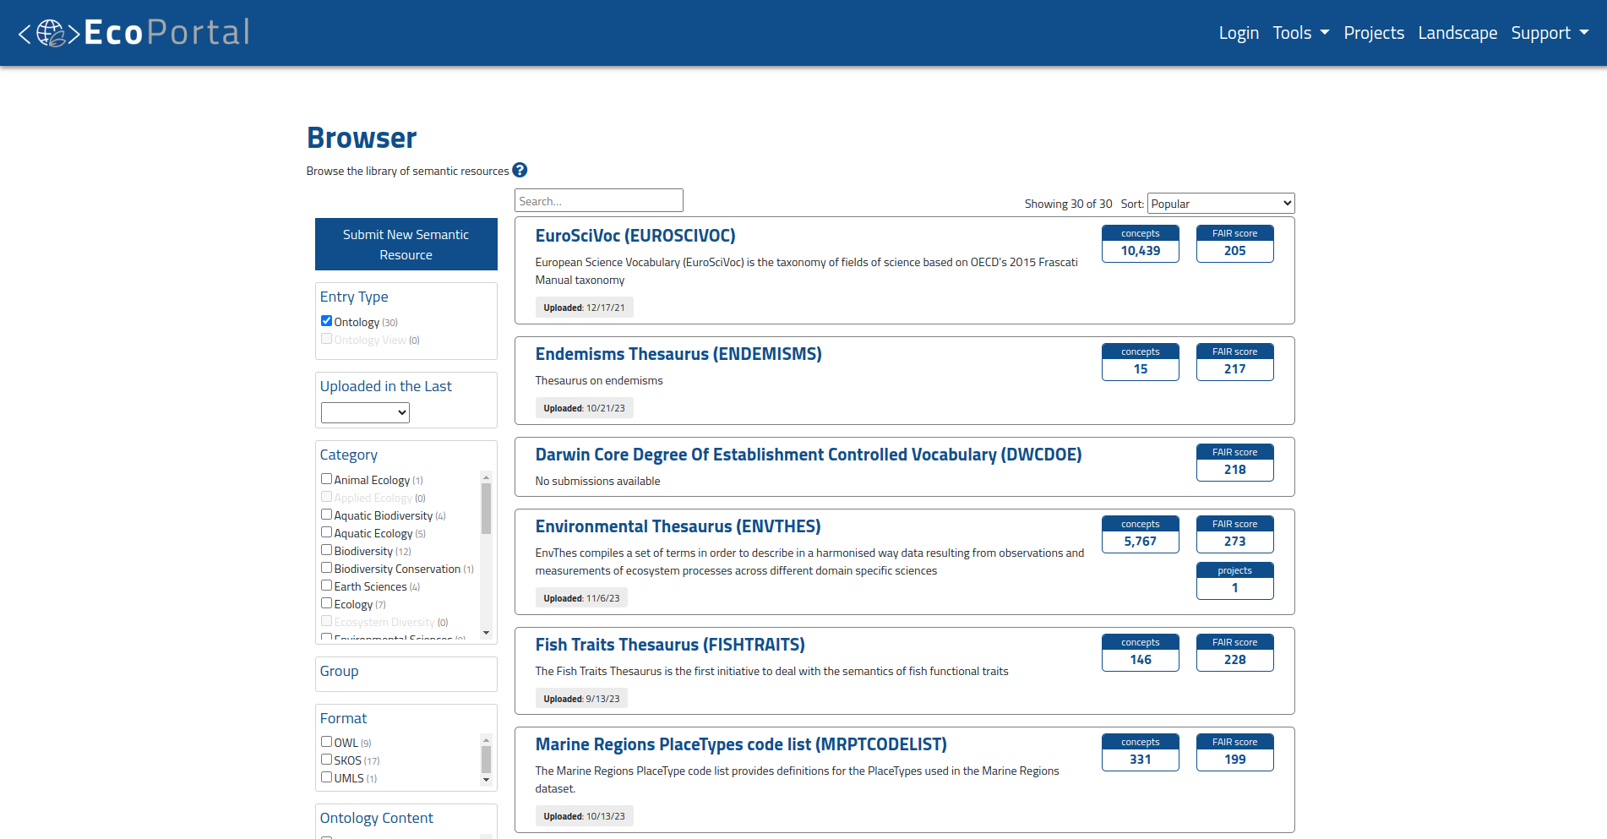This screenshot has height=839, width=1607.
Task: Enable the Biodiversity category filter
Action: click(x=326, y=549)
